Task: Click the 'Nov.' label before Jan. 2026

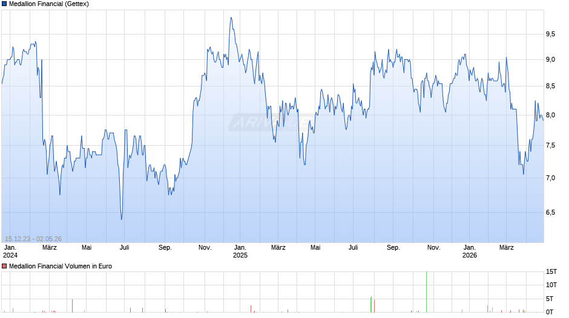Action: click(433, 248)
